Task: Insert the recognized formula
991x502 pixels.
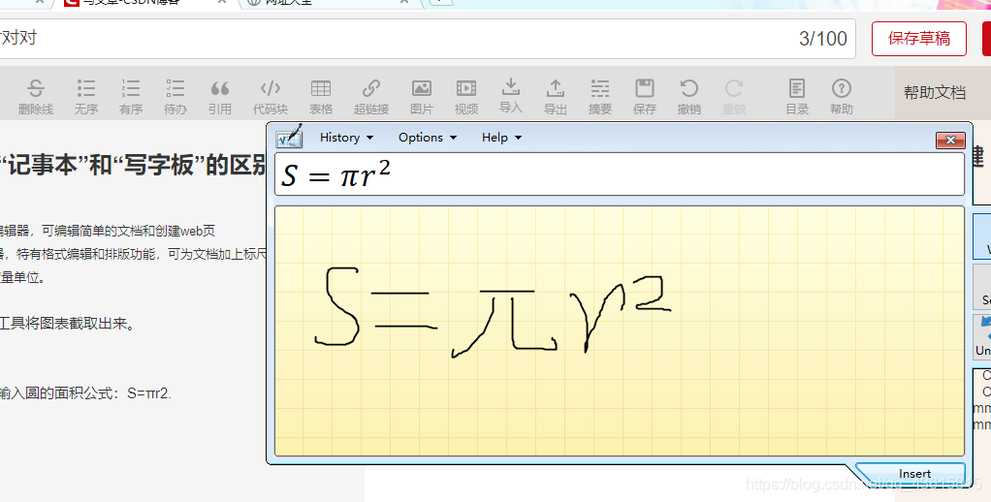Action: point(913,474)
